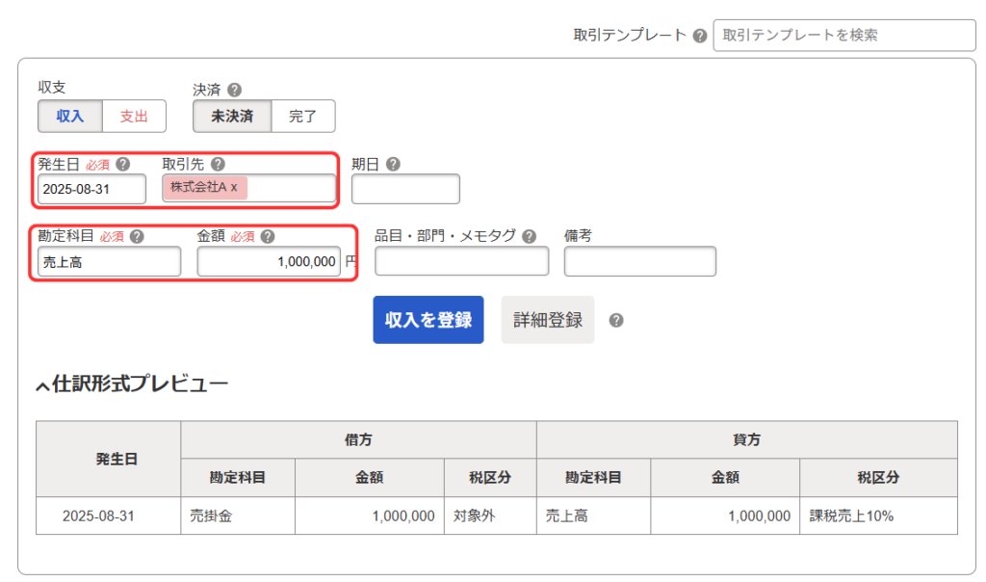Click help icon next to 期日

[x=393, y=164]
